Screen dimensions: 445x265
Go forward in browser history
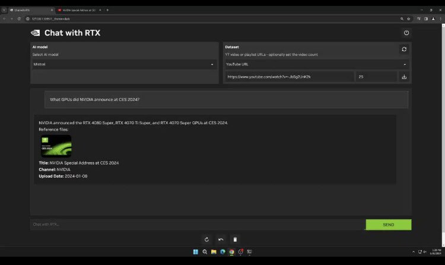tap(12, 19)
